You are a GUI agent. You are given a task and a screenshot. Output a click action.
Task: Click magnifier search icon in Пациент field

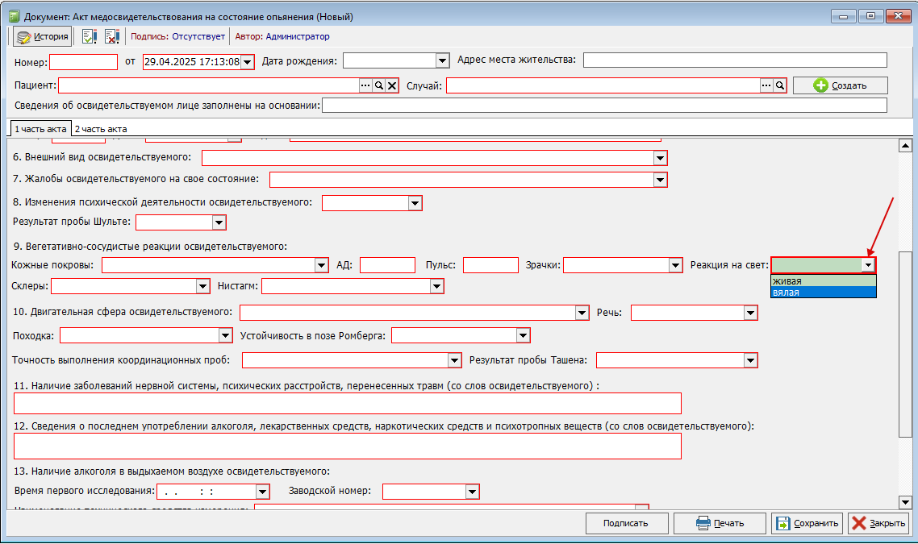(379, 85)
